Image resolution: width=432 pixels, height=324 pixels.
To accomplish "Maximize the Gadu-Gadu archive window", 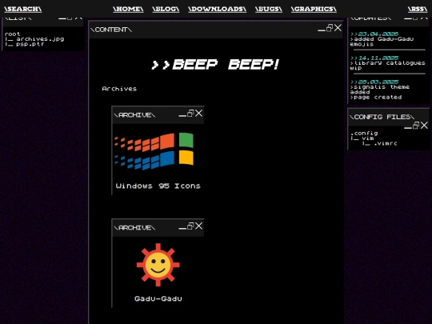I will click(190, 226).
